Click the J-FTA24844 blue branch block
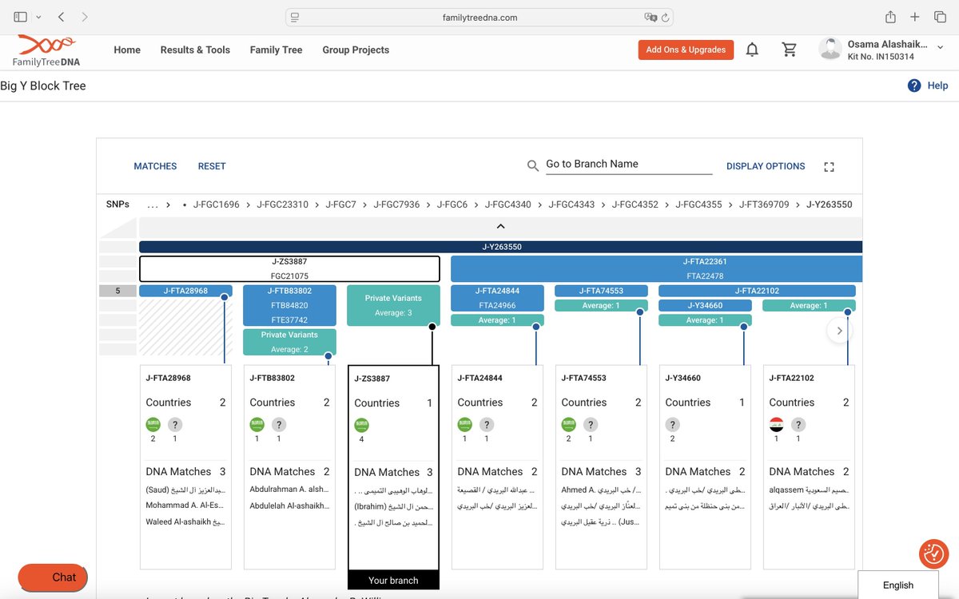 pos(497,298)
